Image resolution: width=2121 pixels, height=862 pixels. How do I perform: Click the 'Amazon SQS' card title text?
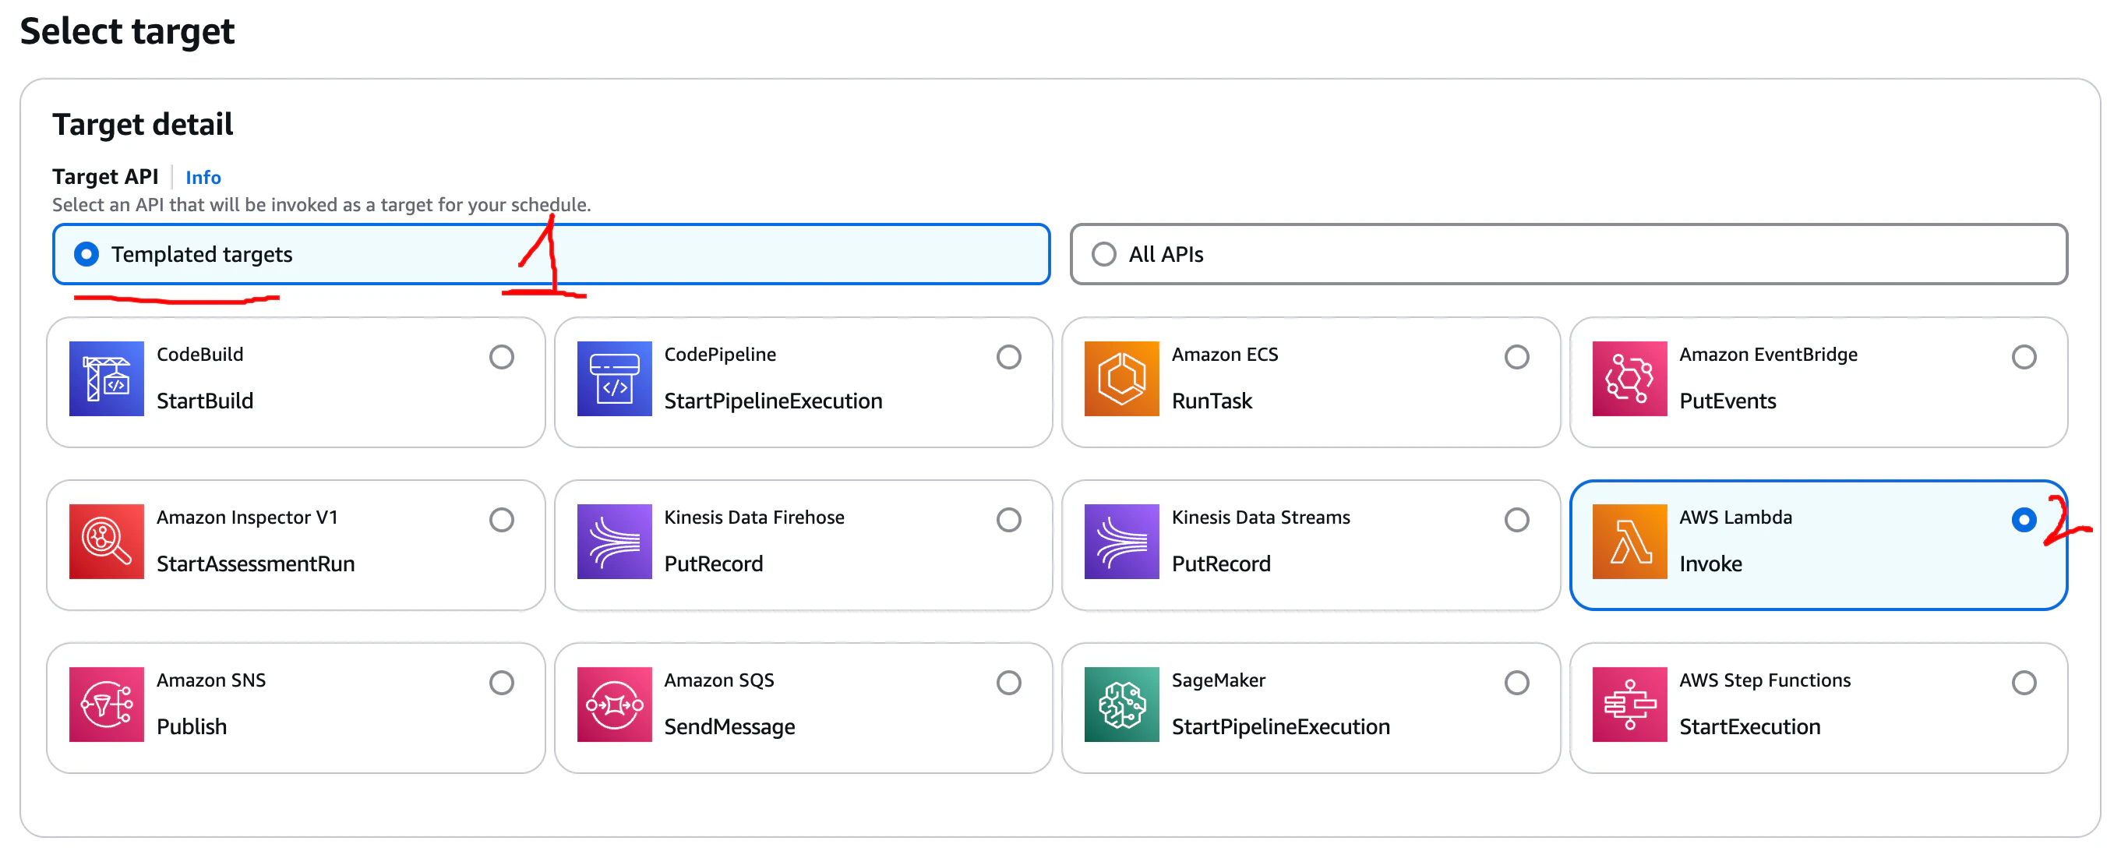click(x=720, y=680)
